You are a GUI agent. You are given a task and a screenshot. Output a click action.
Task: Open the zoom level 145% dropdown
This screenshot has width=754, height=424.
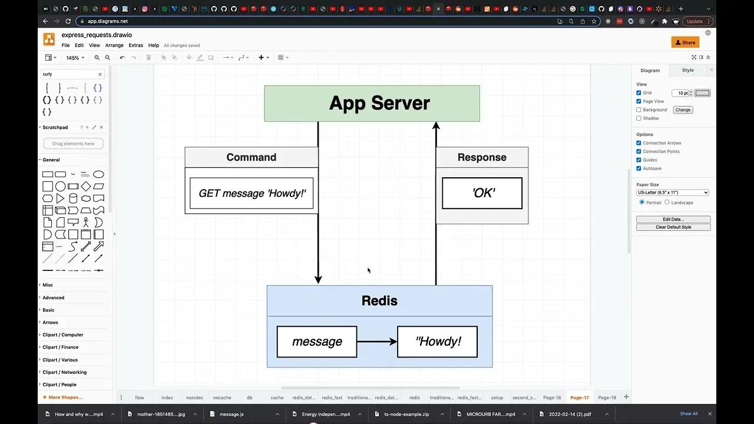[x=75, y=57]
